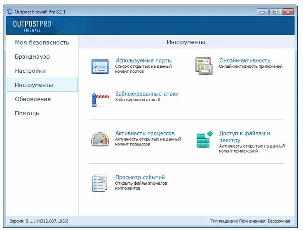Click the Blocked Attacks barrier icon
Image resolution: width=303 pixels, height=231 pixels.
pyautogui.click(x=100, y=100)
